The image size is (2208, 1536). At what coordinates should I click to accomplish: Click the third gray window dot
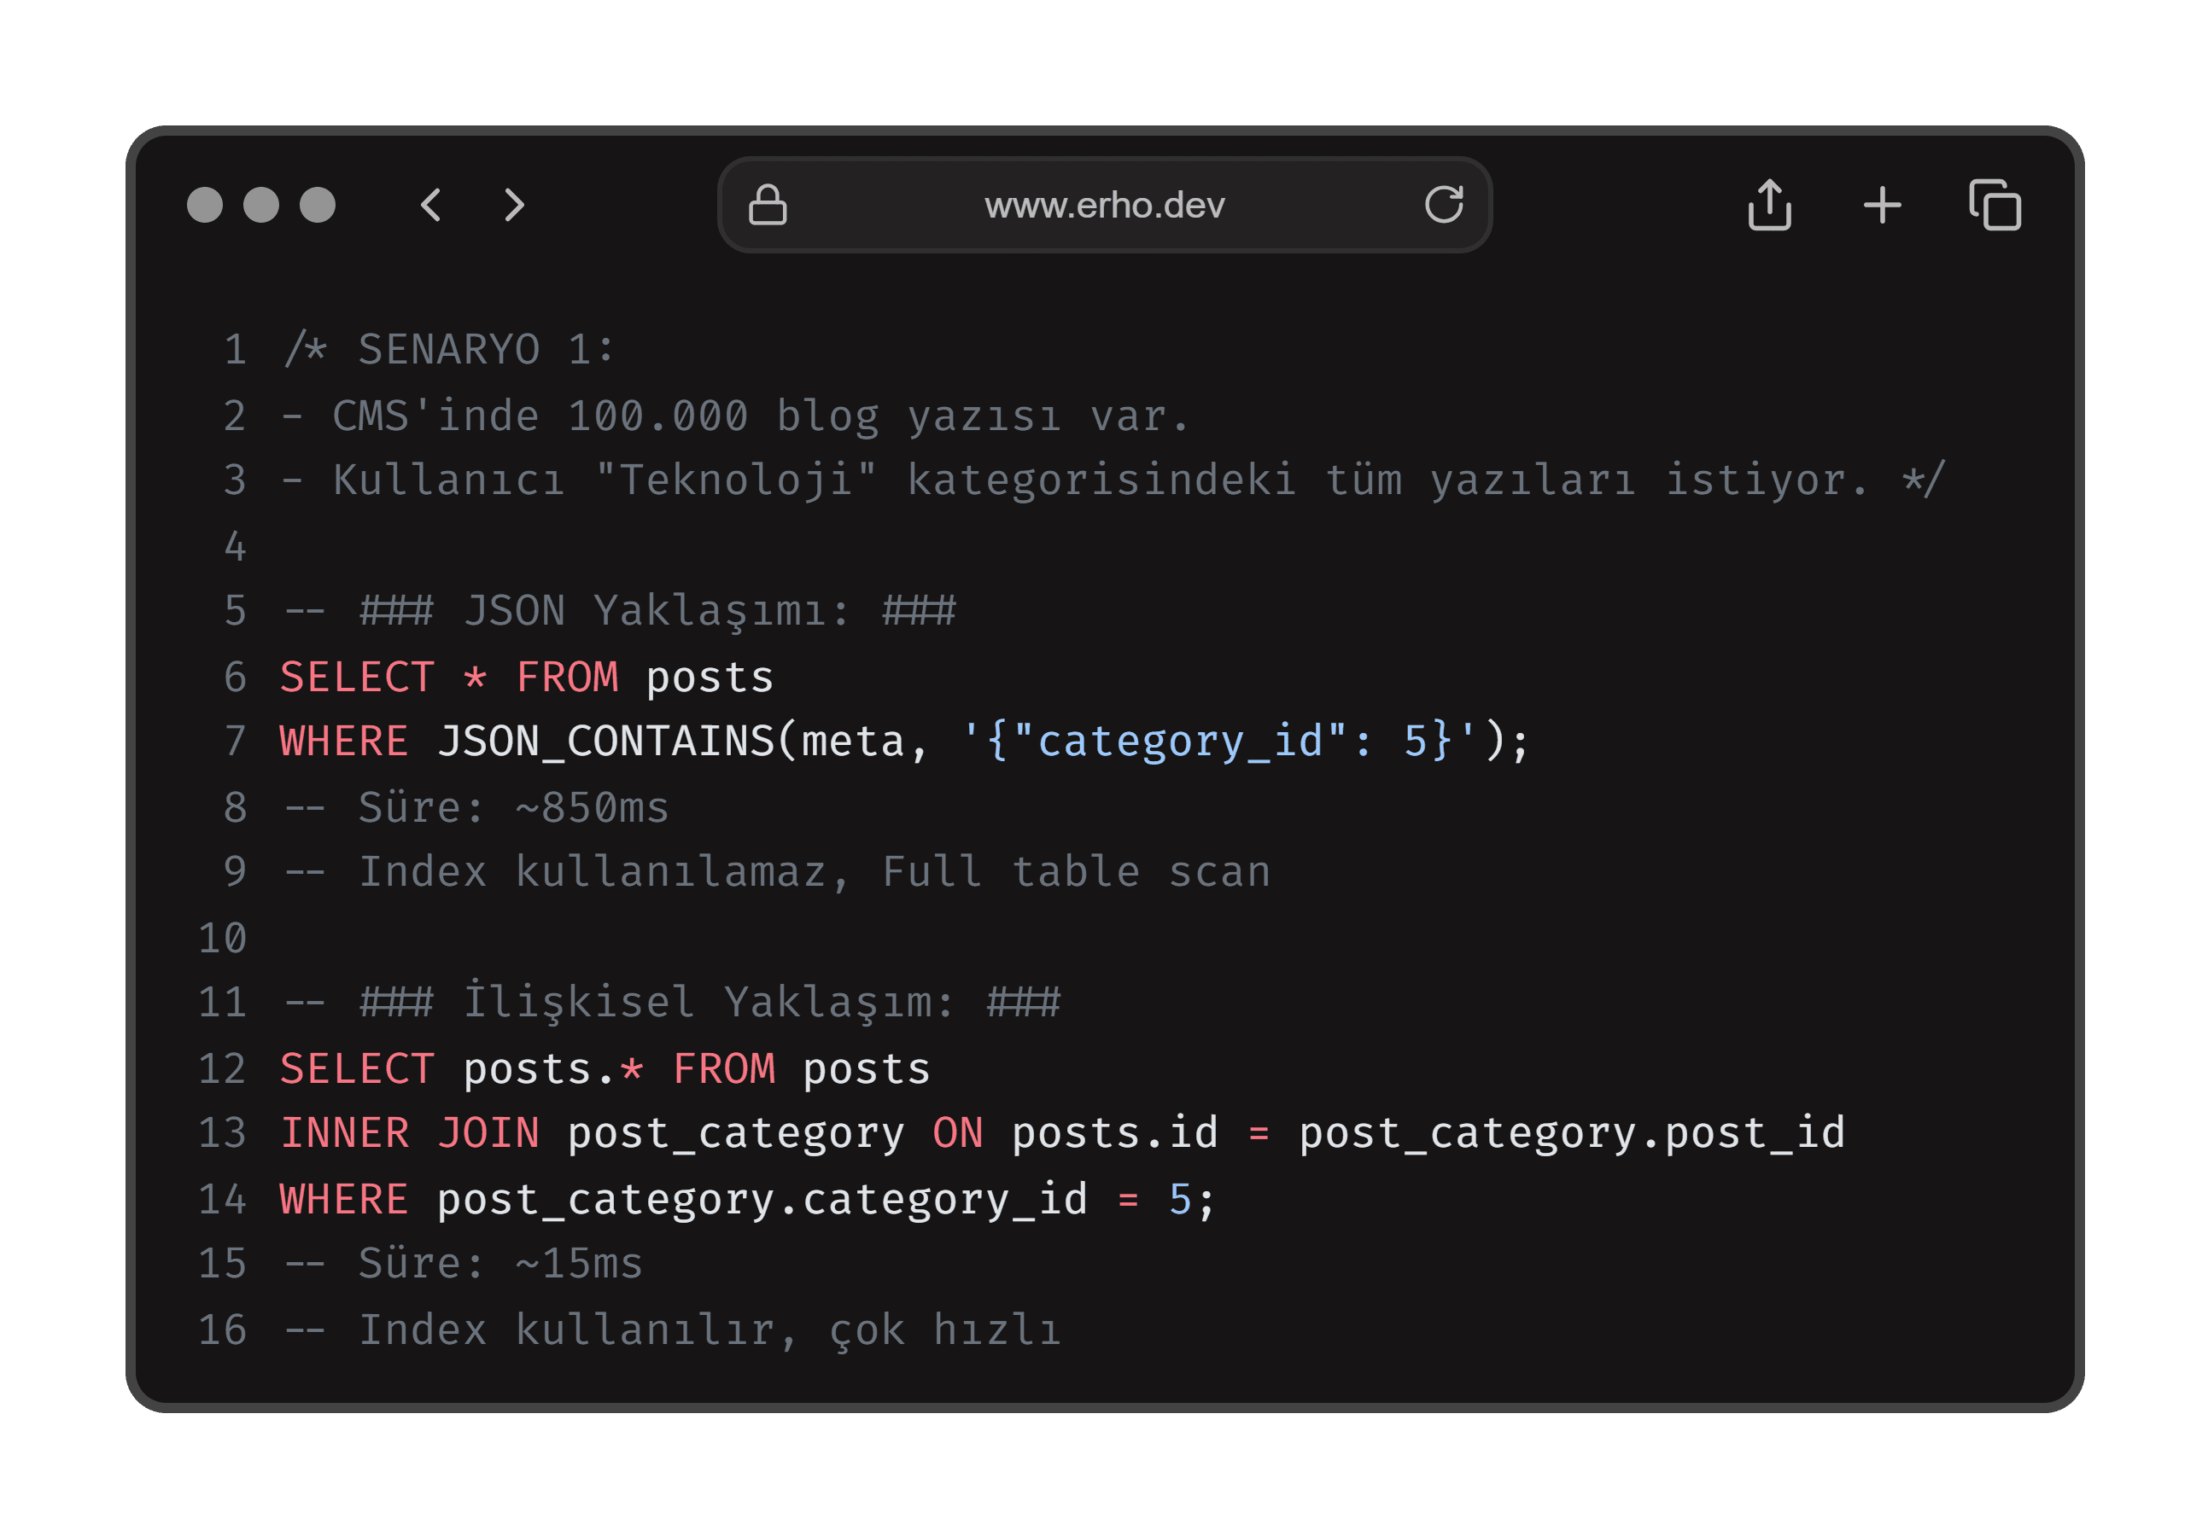(x=318, y=205)
